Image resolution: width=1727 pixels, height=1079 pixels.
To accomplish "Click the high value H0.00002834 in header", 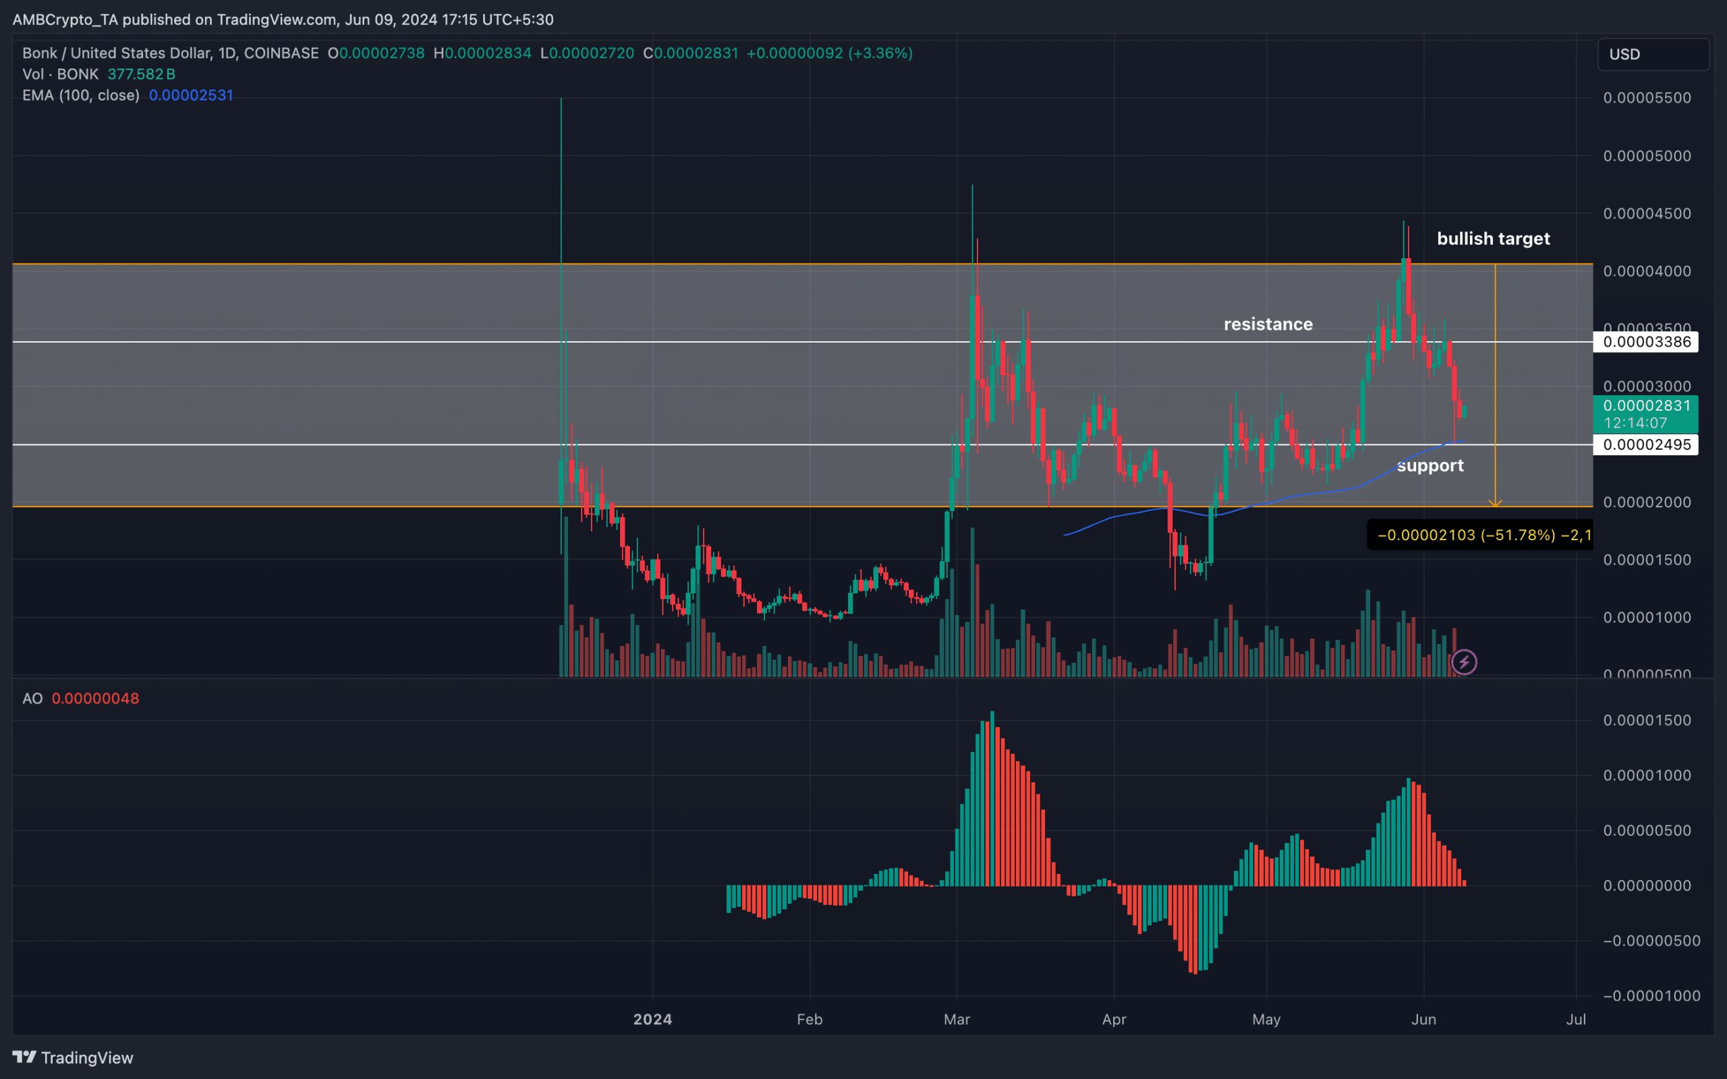I will point(482,53).
